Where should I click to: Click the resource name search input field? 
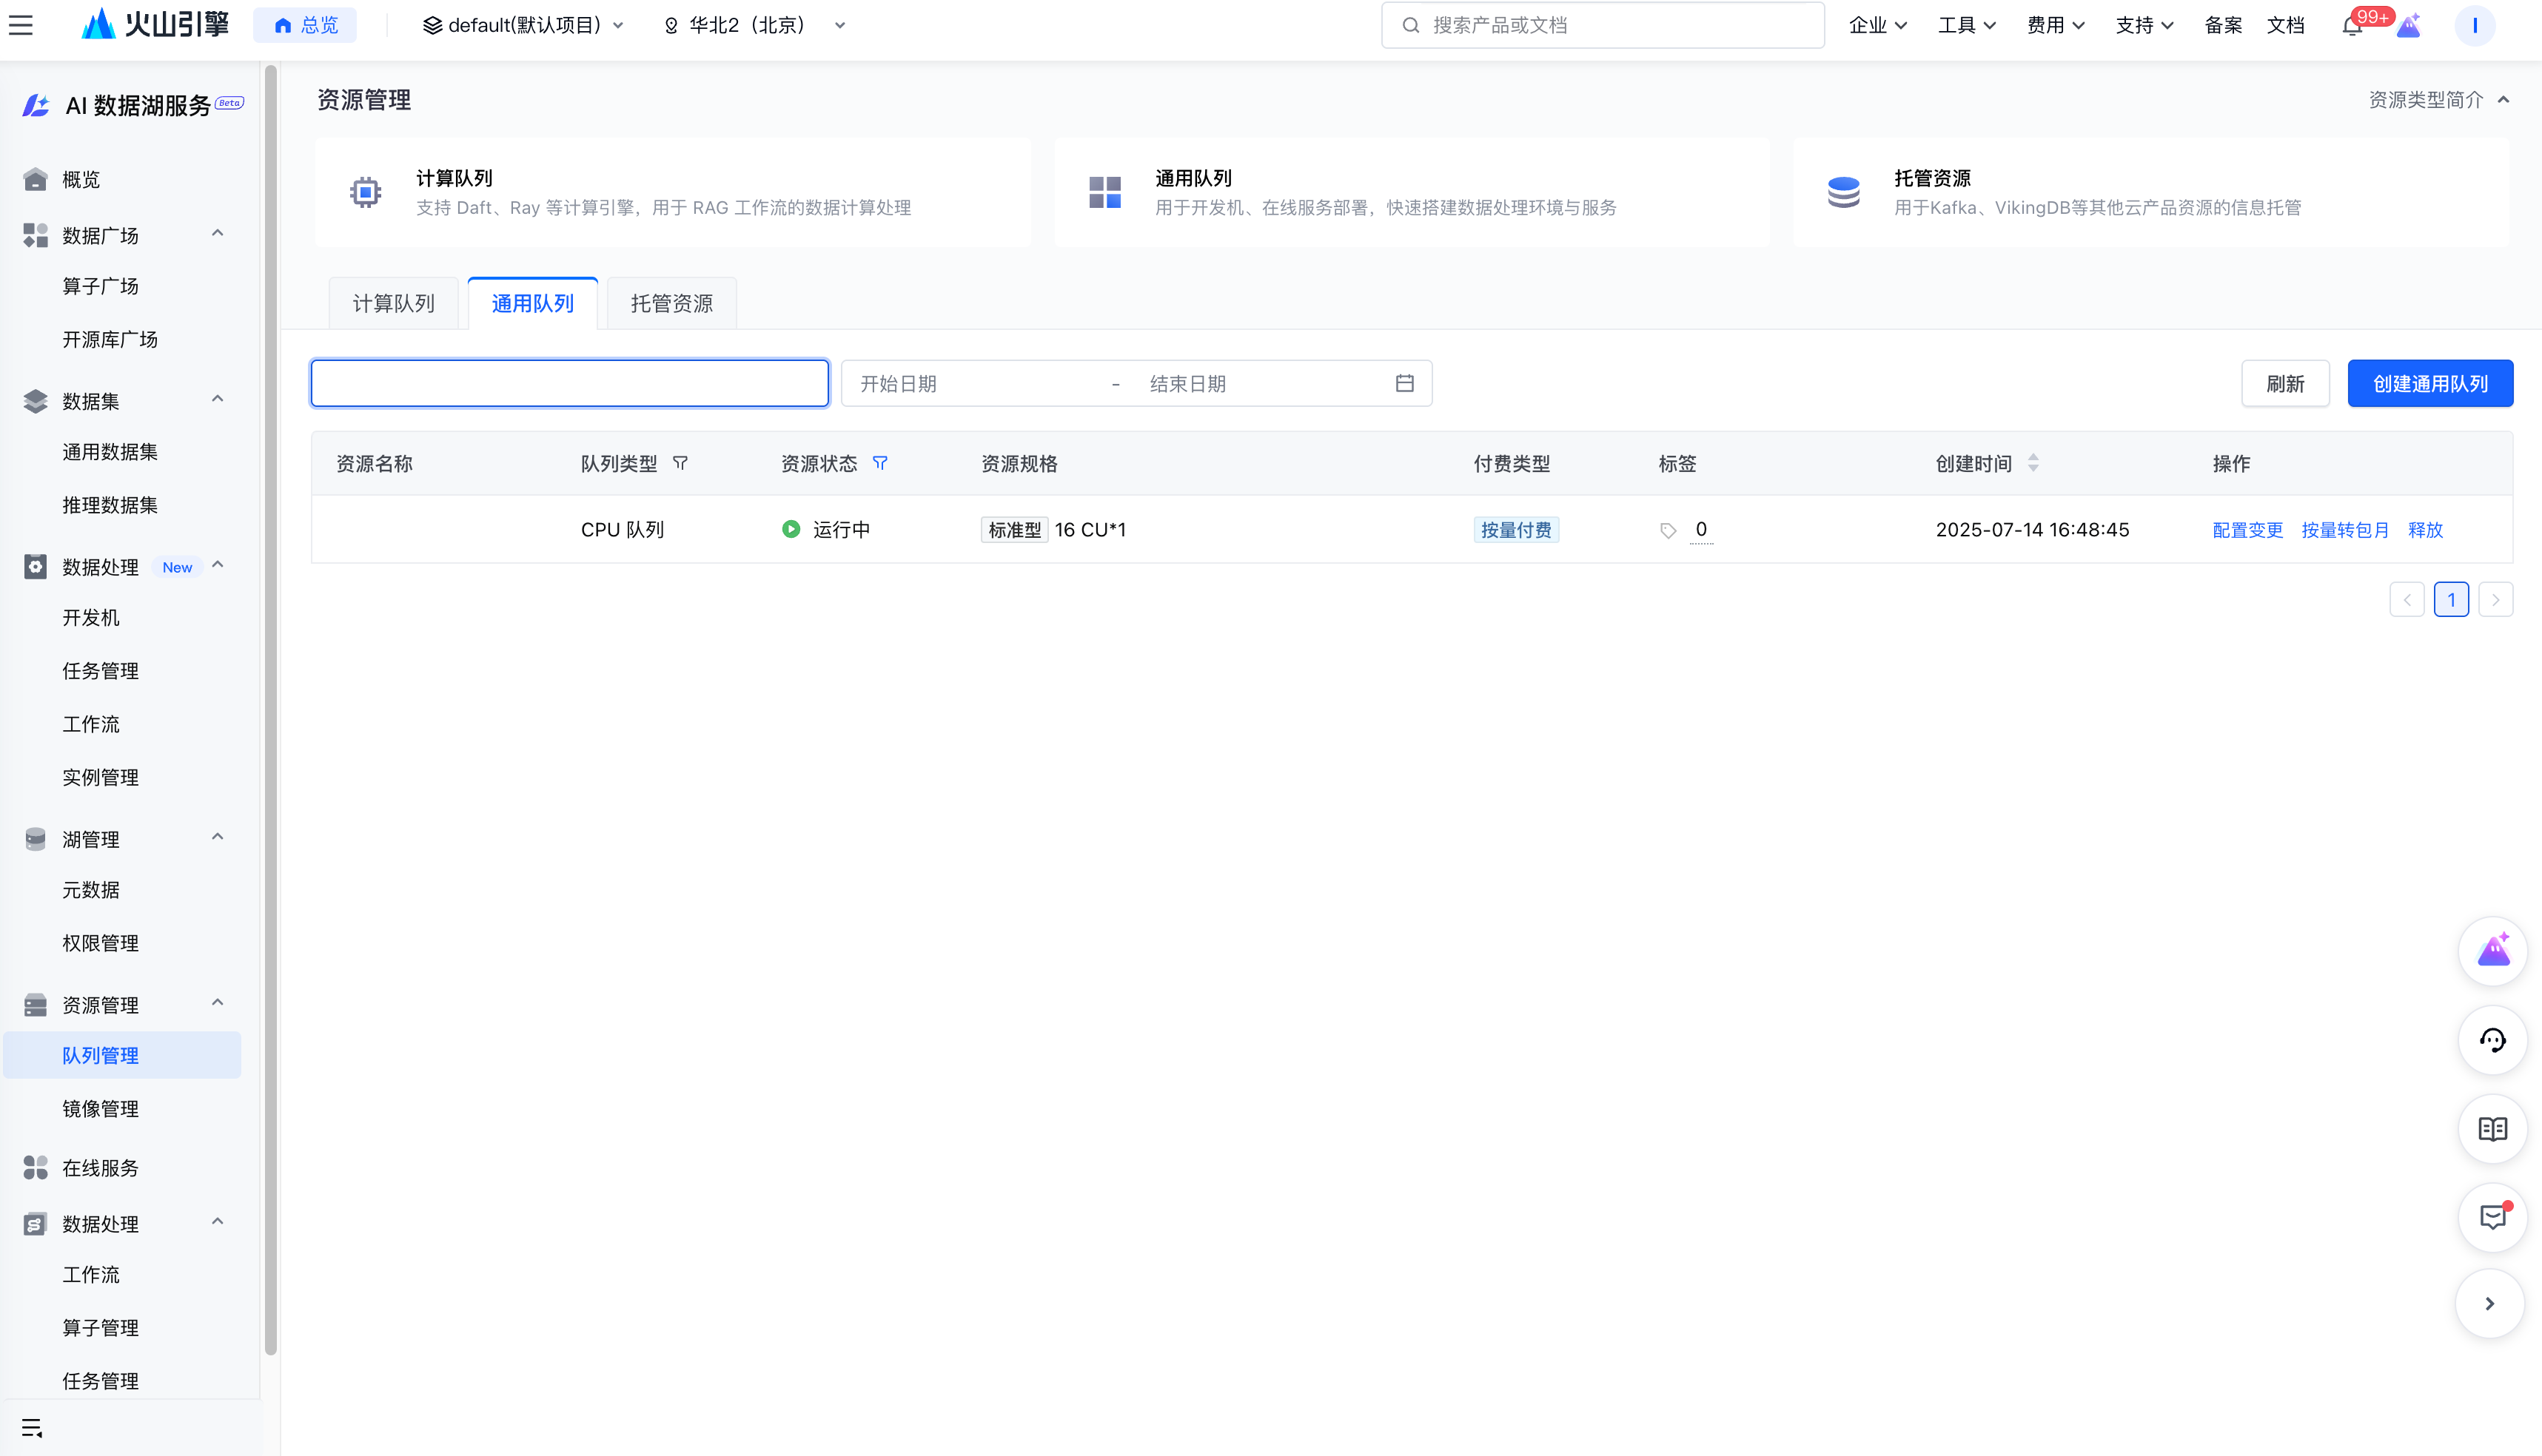[569, 383]
